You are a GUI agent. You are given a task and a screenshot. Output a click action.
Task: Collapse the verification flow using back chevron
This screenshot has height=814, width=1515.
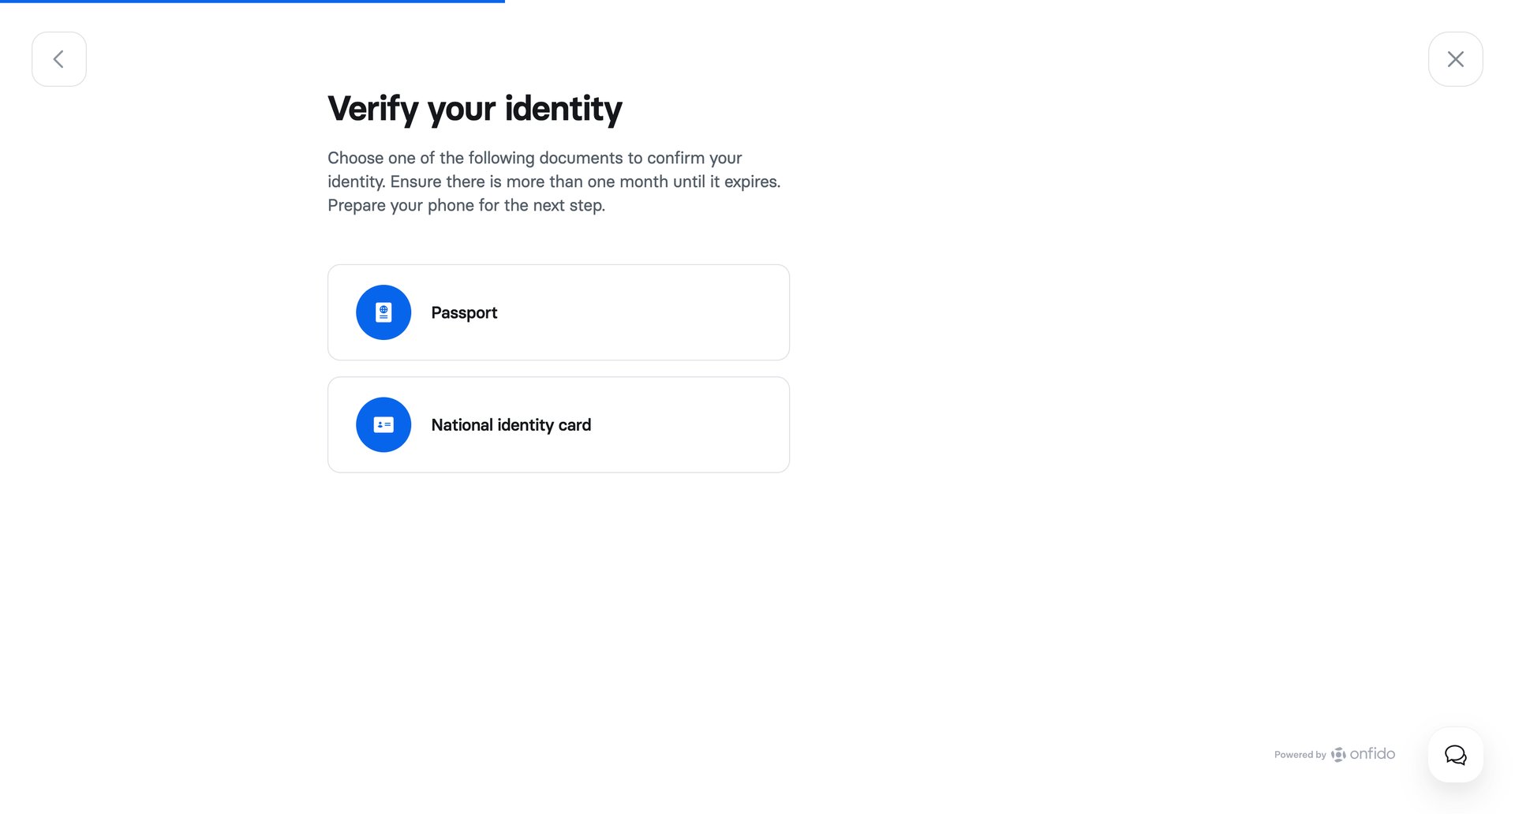[58, 58]
